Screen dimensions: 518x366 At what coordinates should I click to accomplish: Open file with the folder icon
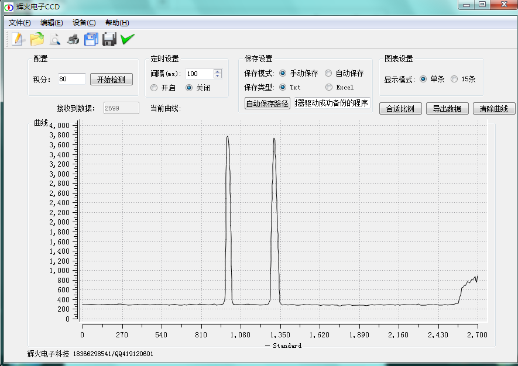tap(37, 39)
